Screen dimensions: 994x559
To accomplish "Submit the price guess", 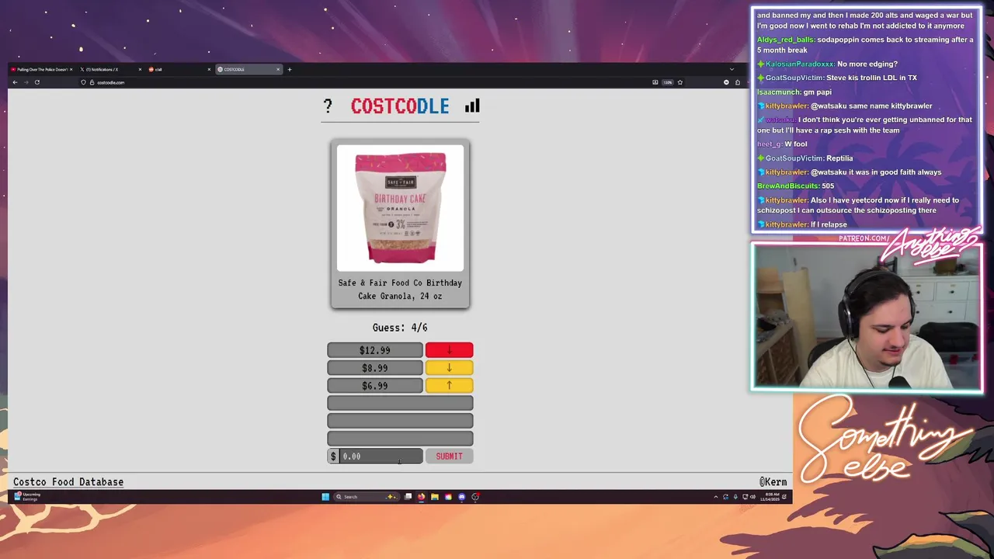I will click(449, 457).
